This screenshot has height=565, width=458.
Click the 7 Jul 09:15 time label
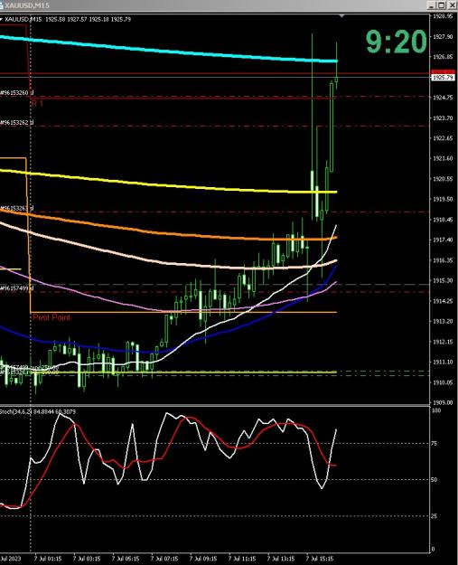point(203,559)
